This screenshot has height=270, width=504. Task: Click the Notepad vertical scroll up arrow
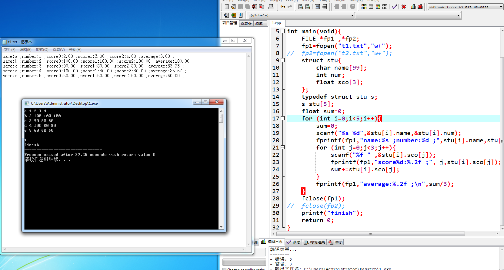[249, 56]
